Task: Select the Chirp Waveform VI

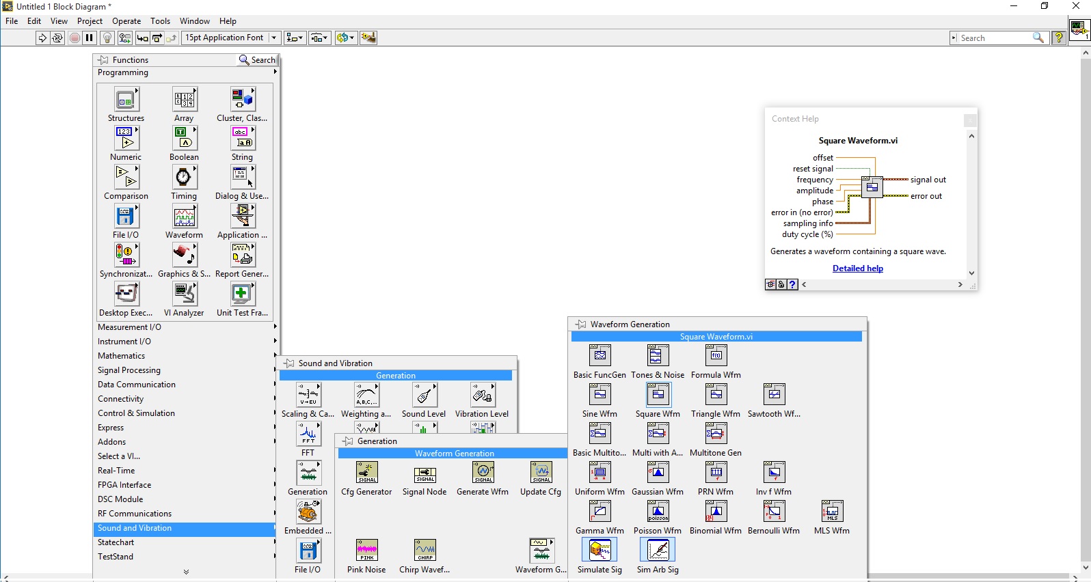Action: (425, 551)
